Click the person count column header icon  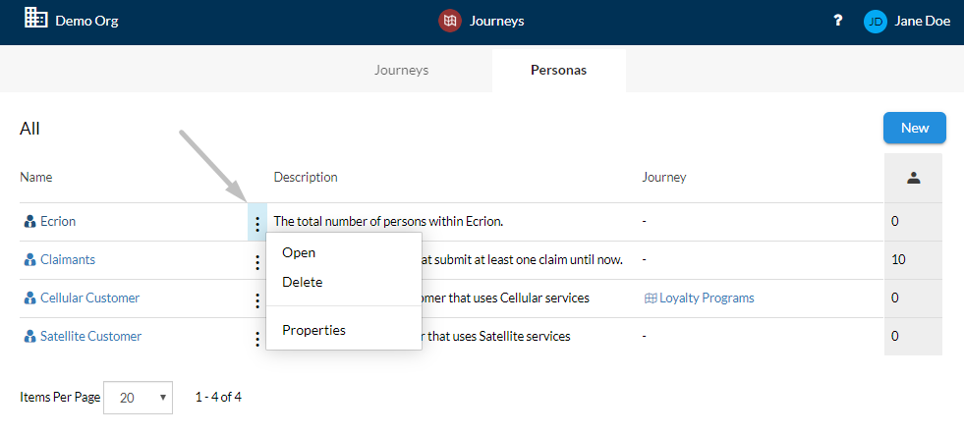pyautogui.click(x=913, y=178)
